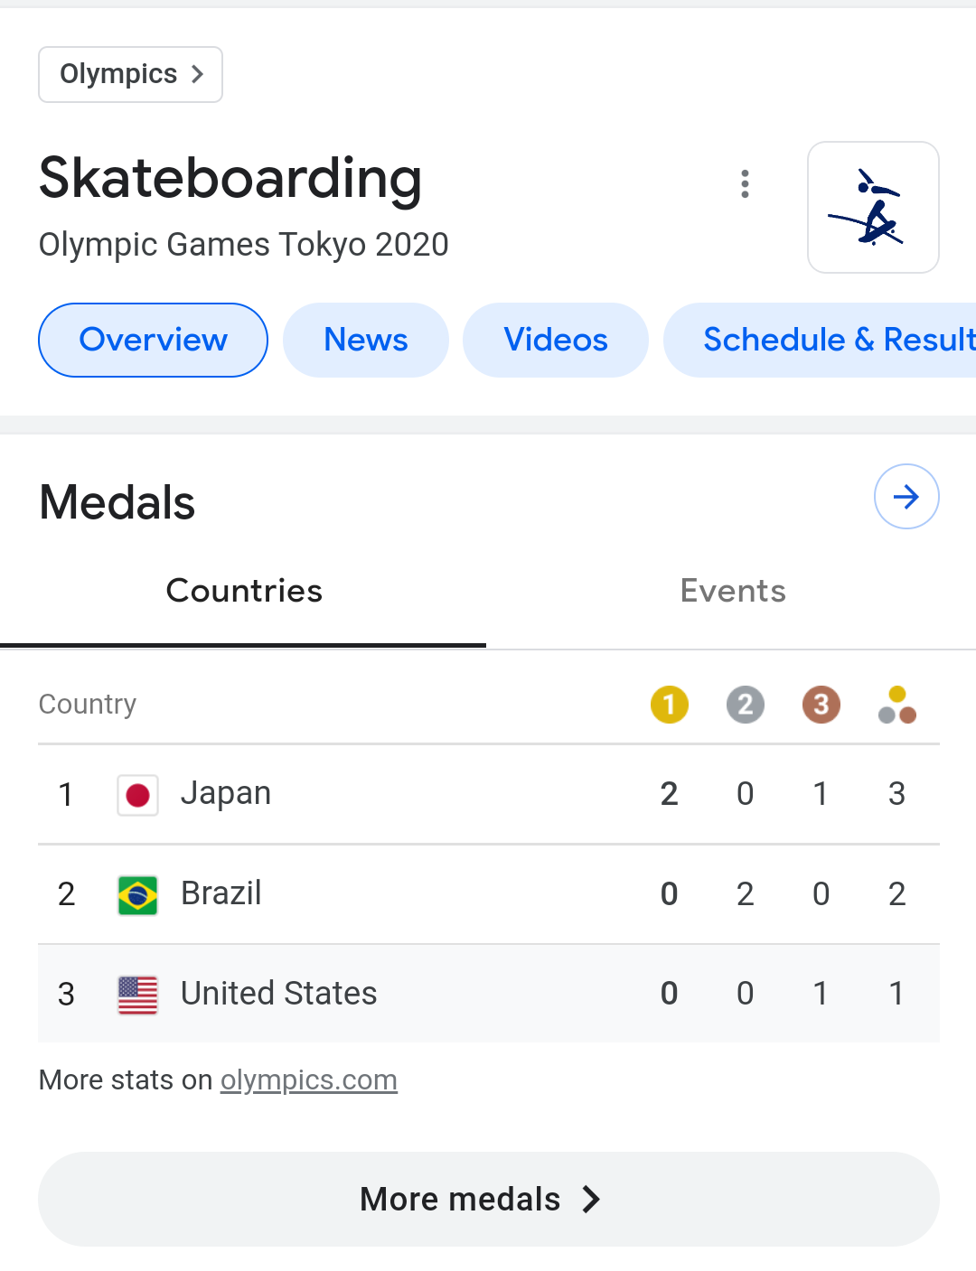Image resolution: width=976 pixels, height=1271 pixels.
Task: Click the blue arrow beside Medals
Action: tap(906, 496)
